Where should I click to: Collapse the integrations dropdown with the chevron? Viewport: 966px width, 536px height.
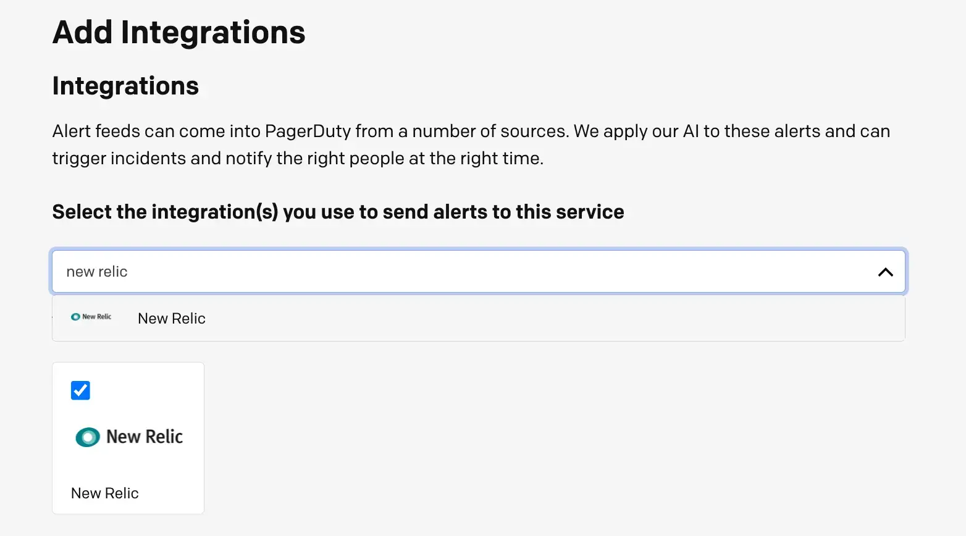885,272
